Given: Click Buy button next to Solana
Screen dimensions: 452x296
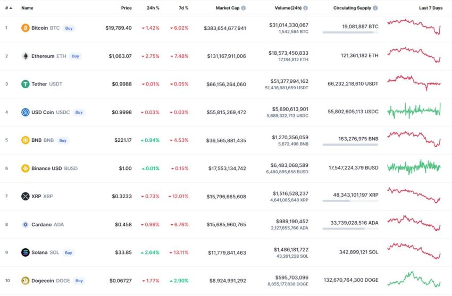Looking at the screenshot, I should point(68,253).
